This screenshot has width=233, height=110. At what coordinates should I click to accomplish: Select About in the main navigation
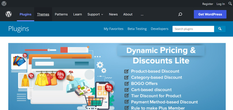128,14
